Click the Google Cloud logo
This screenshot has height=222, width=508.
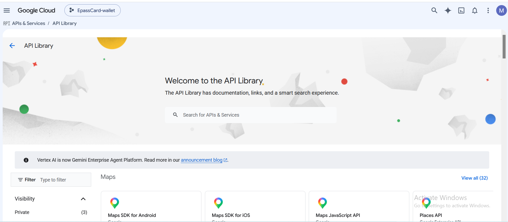click(36, 10)
